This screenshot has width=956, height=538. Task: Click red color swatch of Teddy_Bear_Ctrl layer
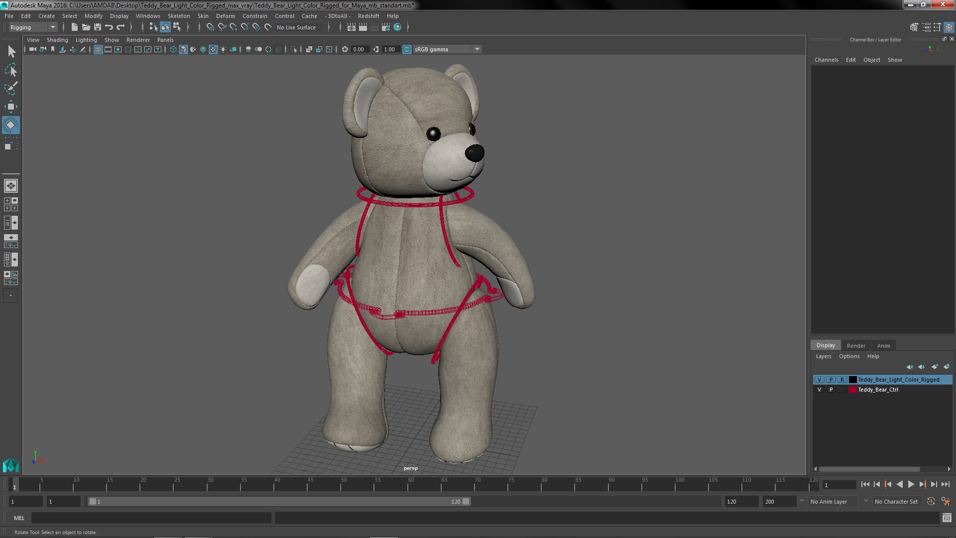[x=853, y=390]
